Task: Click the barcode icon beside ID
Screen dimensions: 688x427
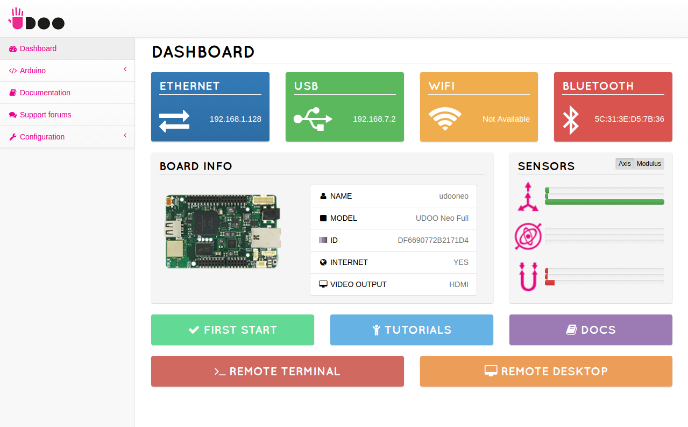Action: point(323,240)
